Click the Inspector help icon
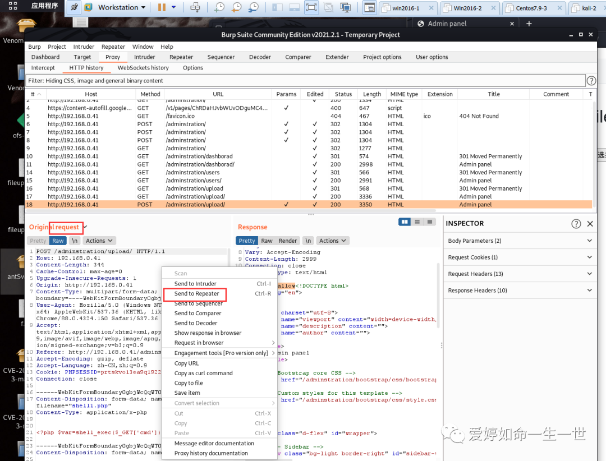This screenshot has height=461, width=606. coord(576,224)
